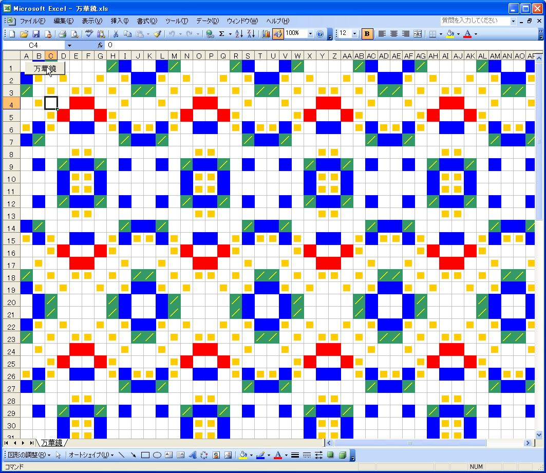Select the Oval shape tool
This screenshot has height=473, width=546.
click(157, 455)
